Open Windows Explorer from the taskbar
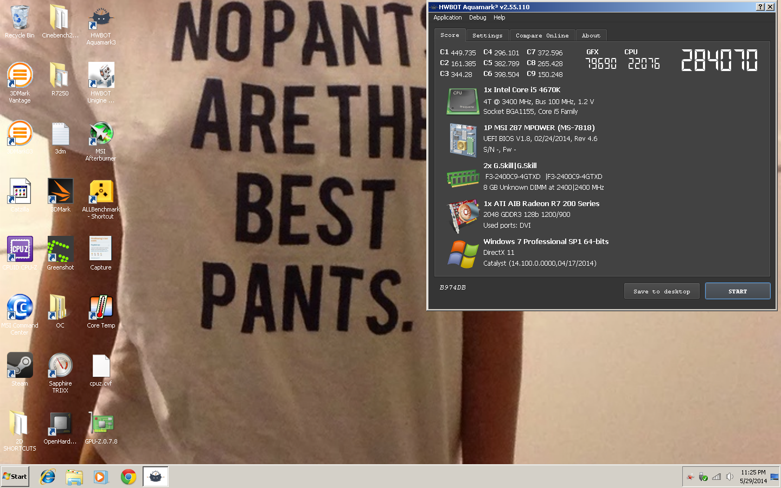The width and height of the screenshot is (781, 488). coord(74,477)
